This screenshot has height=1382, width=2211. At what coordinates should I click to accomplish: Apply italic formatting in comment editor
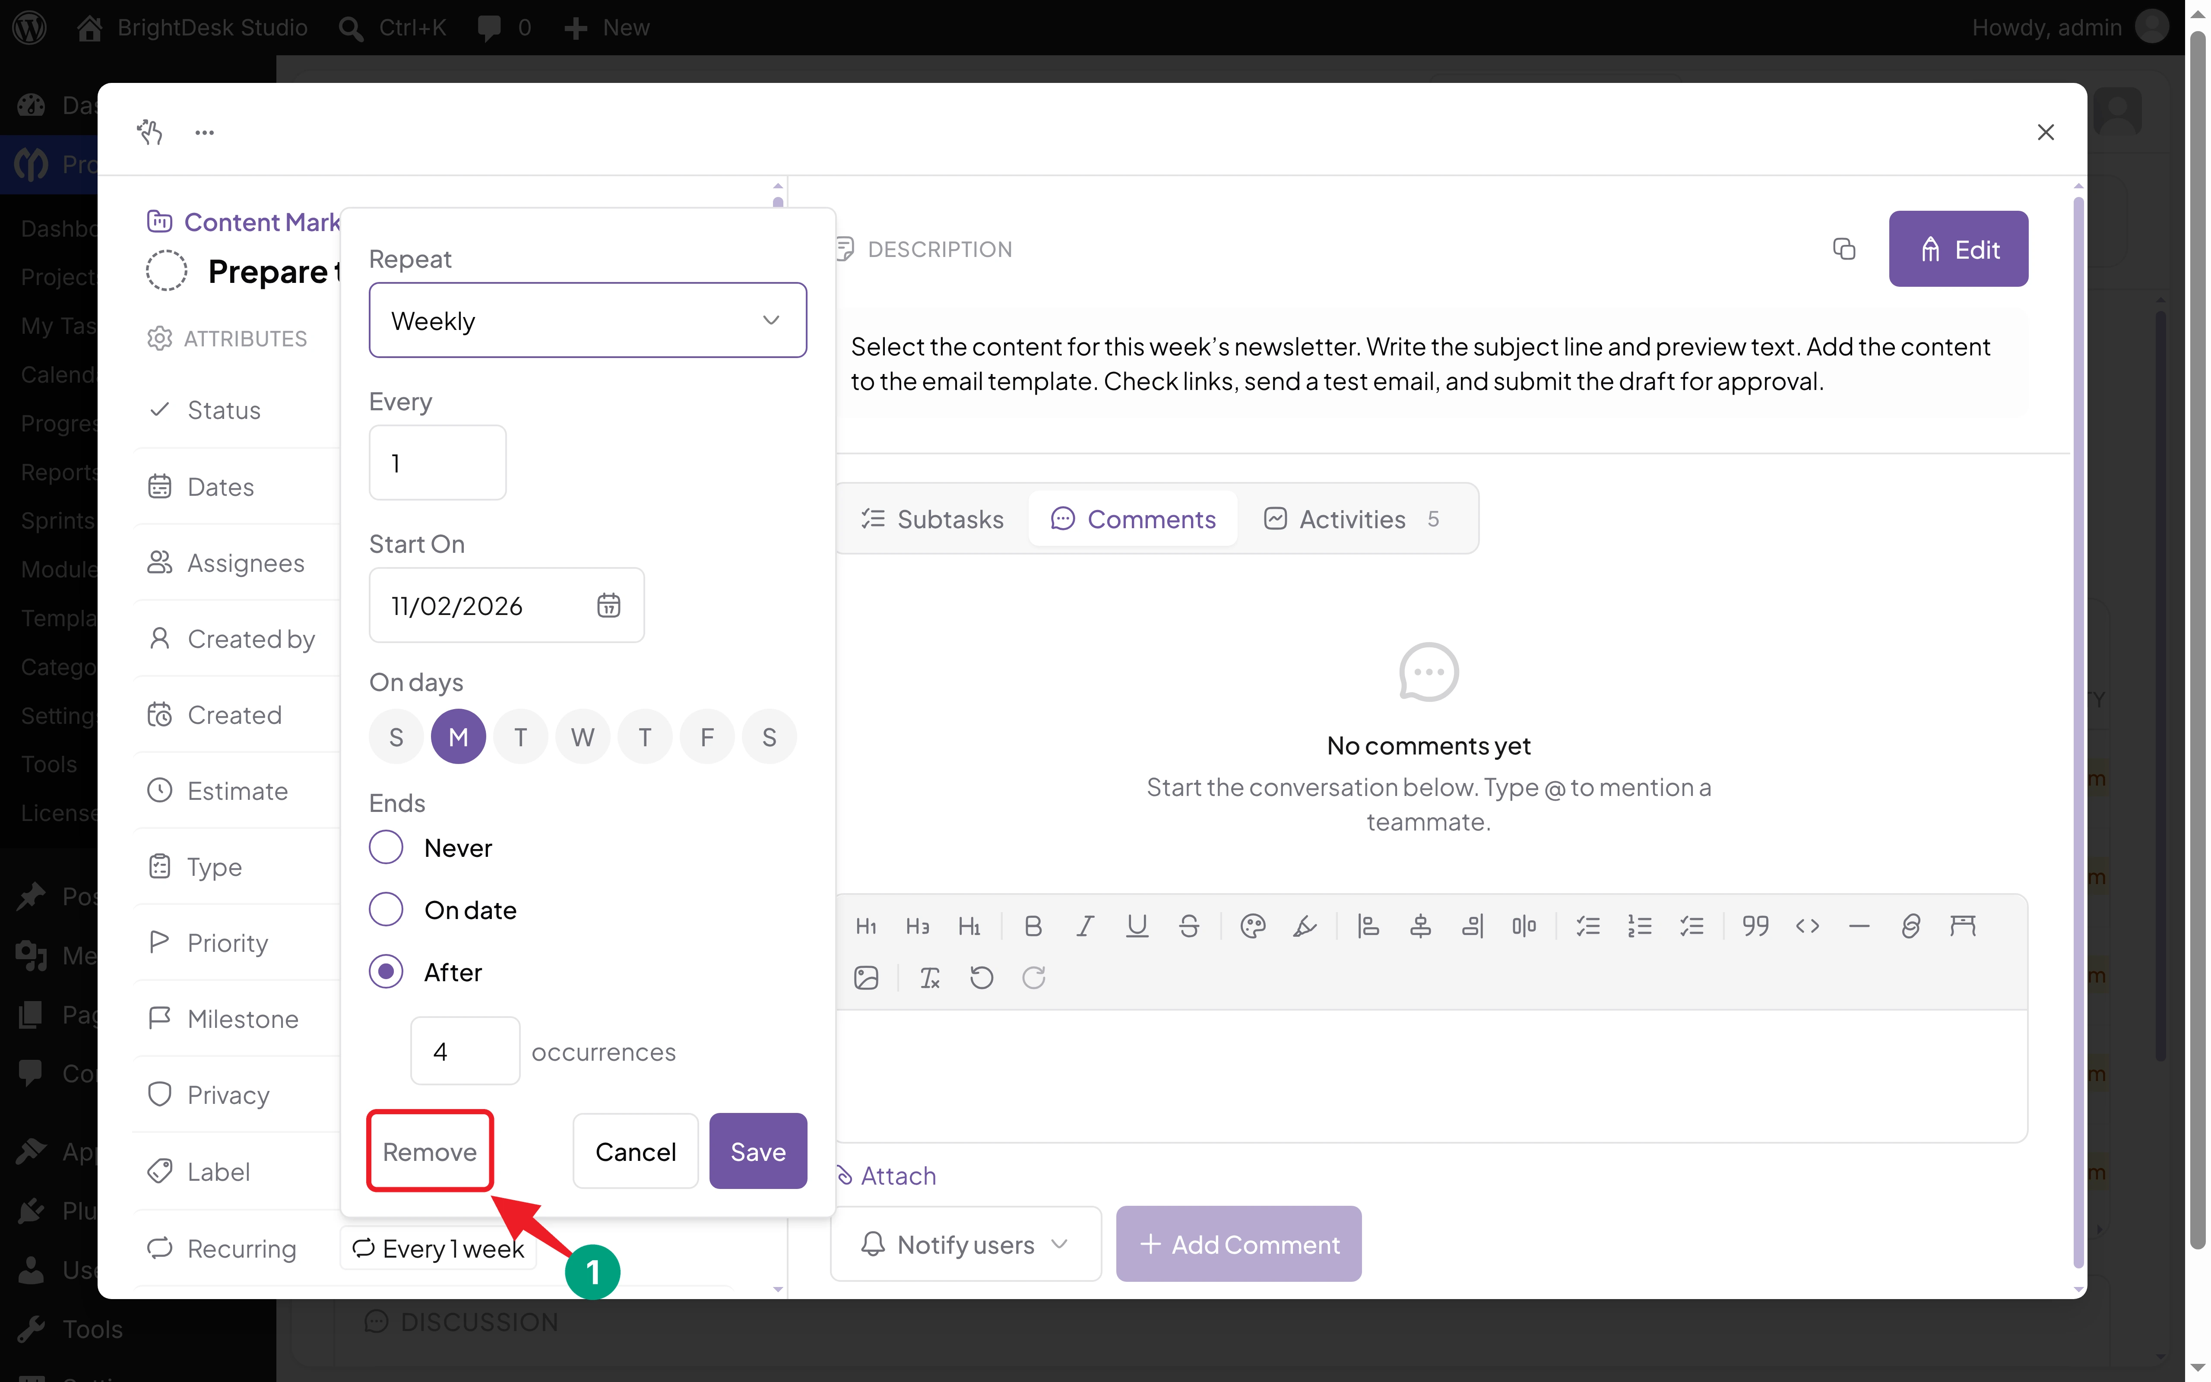[x=1084, y=926]
